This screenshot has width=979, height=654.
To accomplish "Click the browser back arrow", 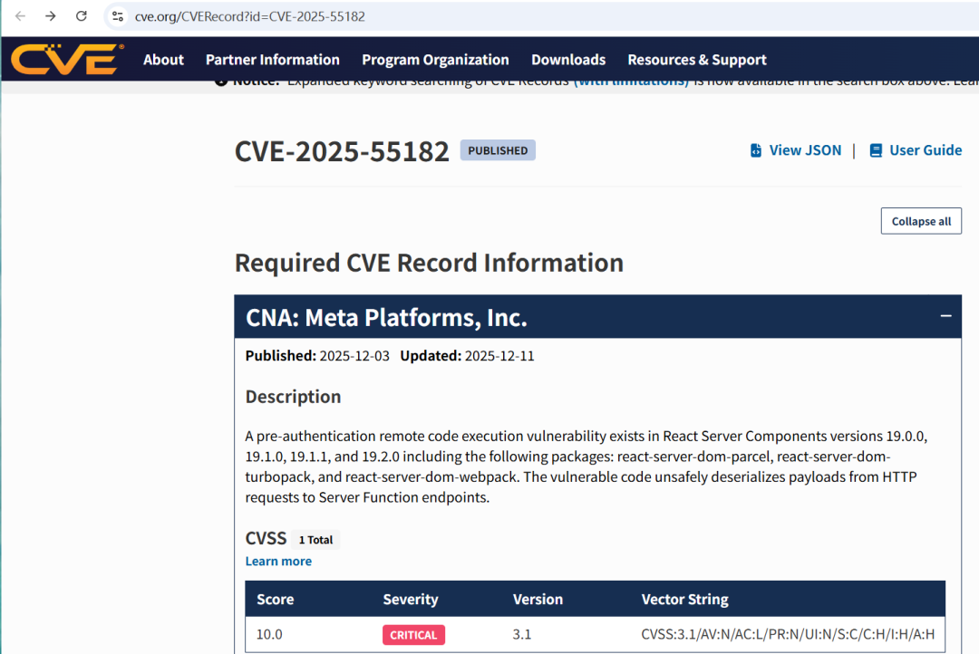I will [x=20, y=16].
